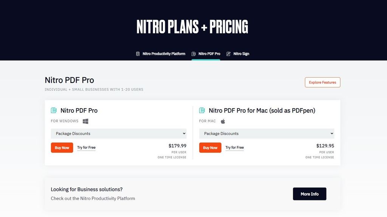Click More Info about Business solutions
Image resolution: width=387 pixels, height=217 pixels.
click(310, 194)
